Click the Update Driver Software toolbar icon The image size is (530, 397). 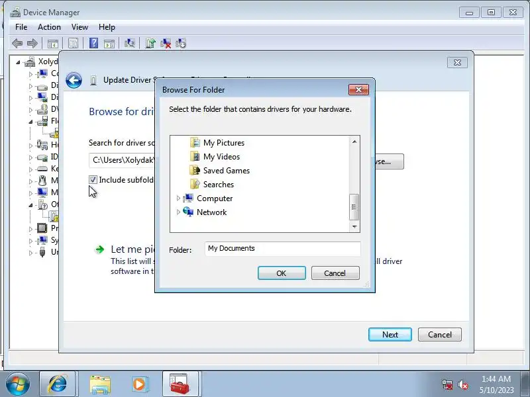pos(150,43)
